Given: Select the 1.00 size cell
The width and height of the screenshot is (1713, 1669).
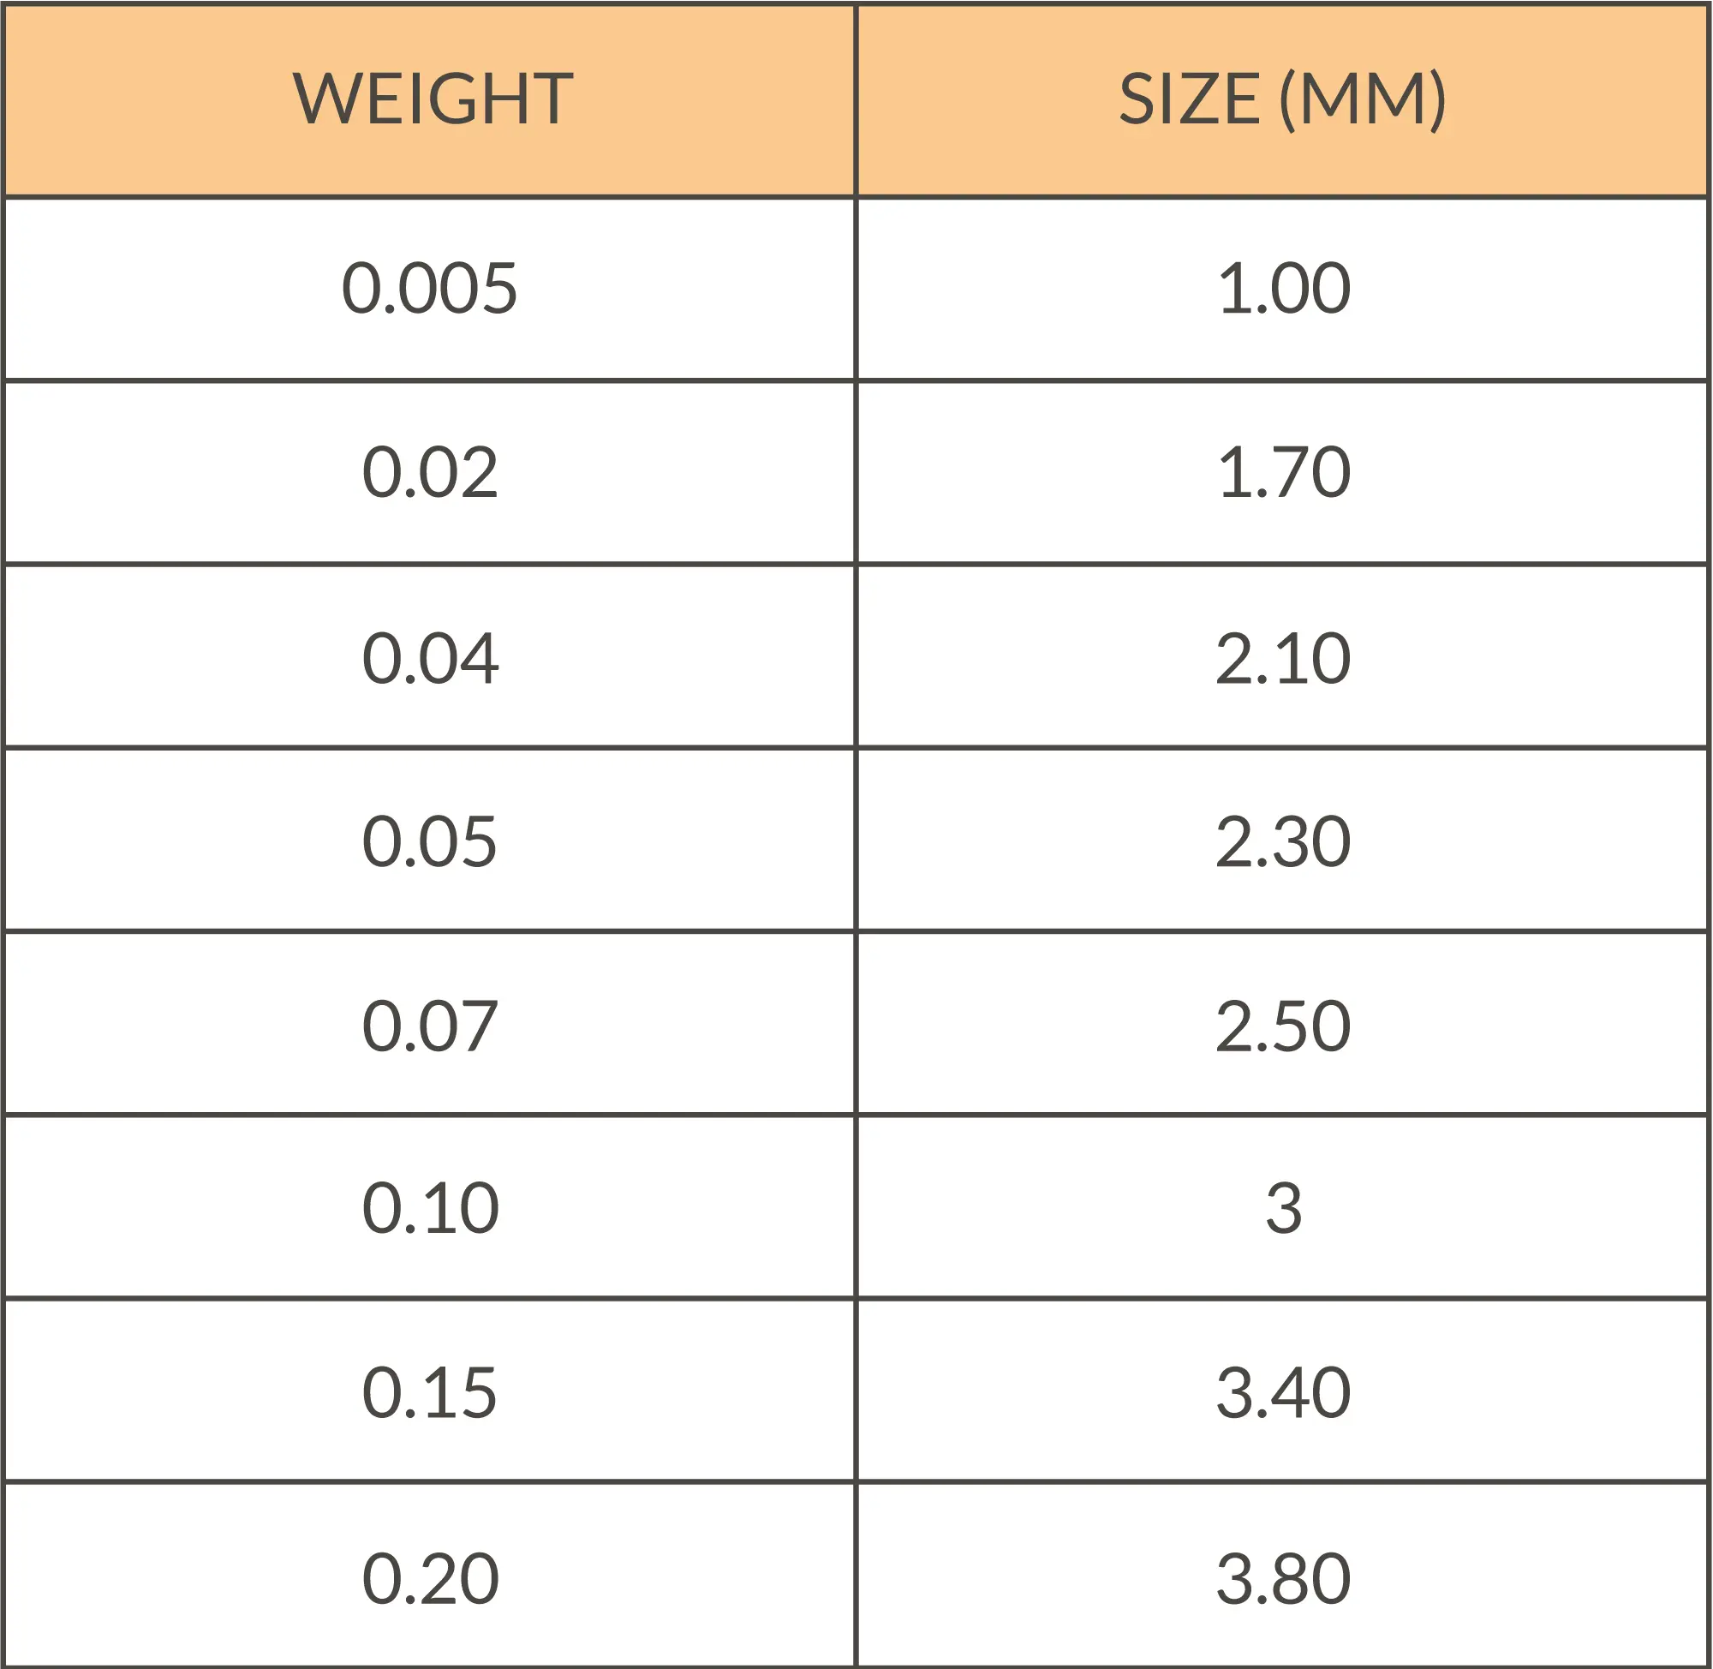Looking at the screenshot, I should click(1282, 290).
